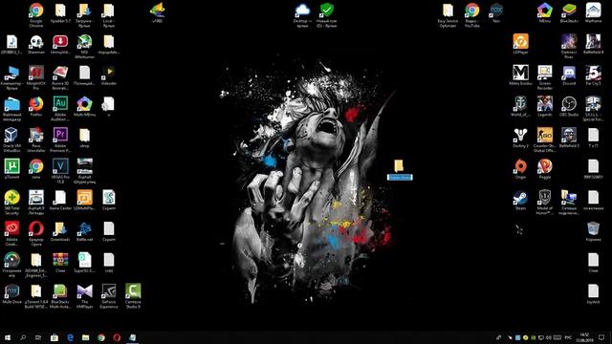
Task: Open the Game Center shortcut
Action: click(x=60, y=200)
